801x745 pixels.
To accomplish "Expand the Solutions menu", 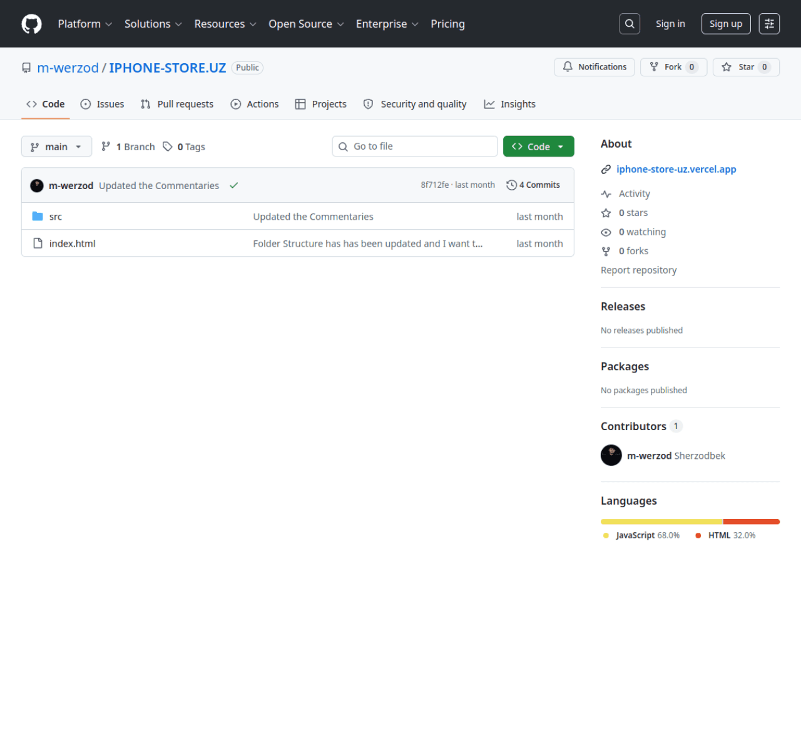I will pyautogui.click(x=153, y=24).
